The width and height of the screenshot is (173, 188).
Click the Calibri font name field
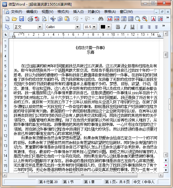[60, 27]
